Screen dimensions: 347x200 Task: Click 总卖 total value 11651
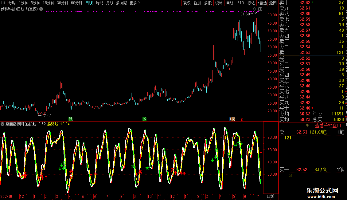tap(337, 114)
